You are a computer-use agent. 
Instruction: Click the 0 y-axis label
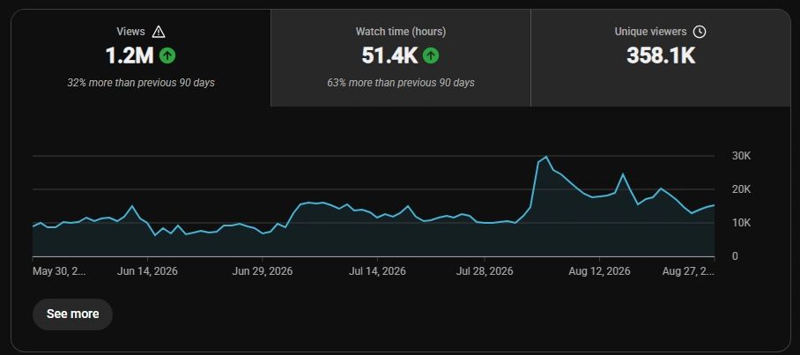pyautogui.click(x=735, y=256)
